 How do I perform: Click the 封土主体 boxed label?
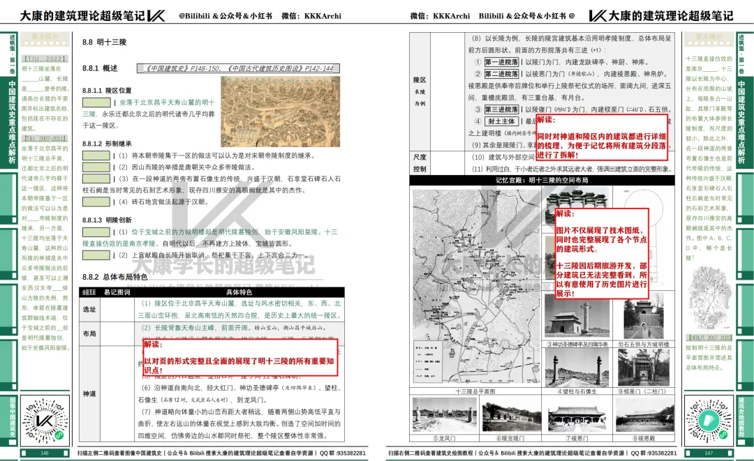pyautogui.click(x=501, y=121)
